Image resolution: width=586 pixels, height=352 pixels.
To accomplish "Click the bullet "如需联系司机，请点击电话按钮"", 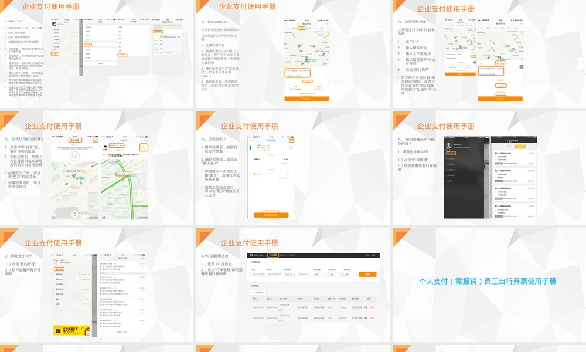I will [22, 185].
